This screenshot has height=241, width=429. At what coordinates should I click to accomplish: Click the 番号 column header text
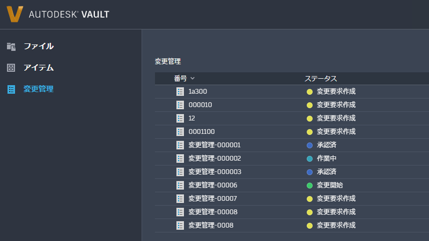pyautogui.click(x=180, y=79)
